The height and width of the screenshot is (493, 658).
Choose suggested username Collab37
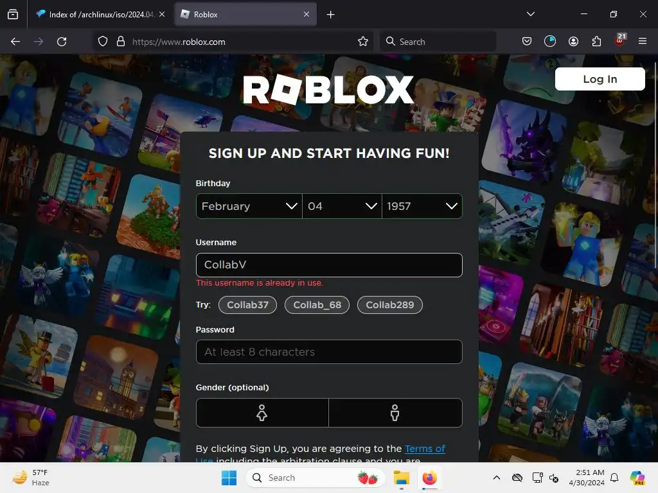click(247, 305)
